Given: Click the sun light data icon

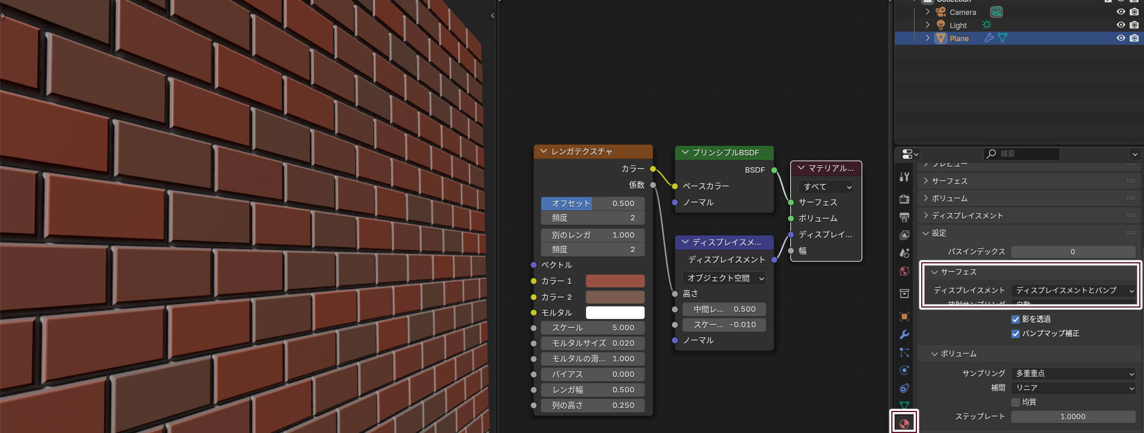Looking at the screenshot, I should [x=987, y=25].
